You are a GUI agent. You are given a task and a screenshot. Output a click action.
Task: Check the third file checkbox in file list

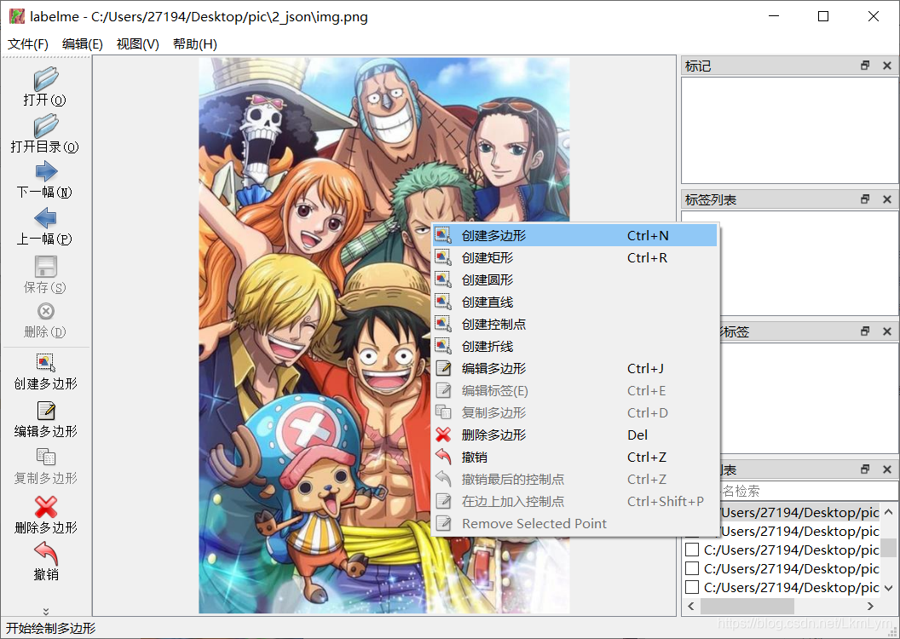click(x=692, y=550)
